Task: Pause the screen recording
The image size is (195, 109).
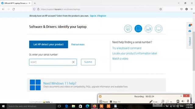Action: pos(104,102)
